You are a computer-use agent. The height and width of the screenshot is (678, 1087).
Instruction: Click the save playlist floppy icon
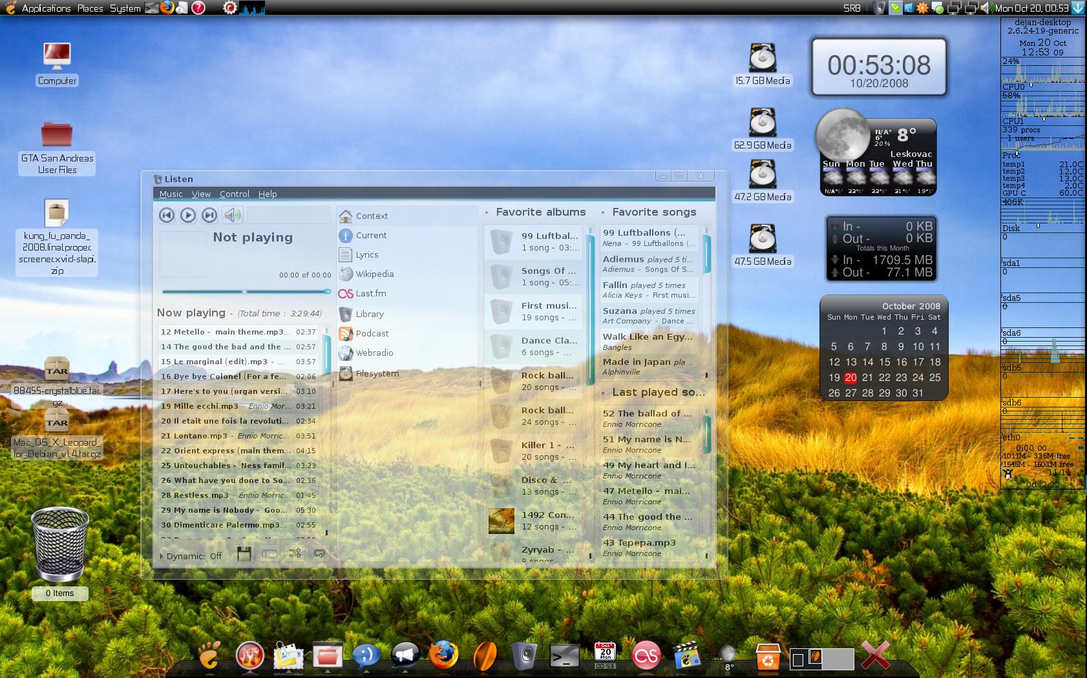tap(244, 554)
